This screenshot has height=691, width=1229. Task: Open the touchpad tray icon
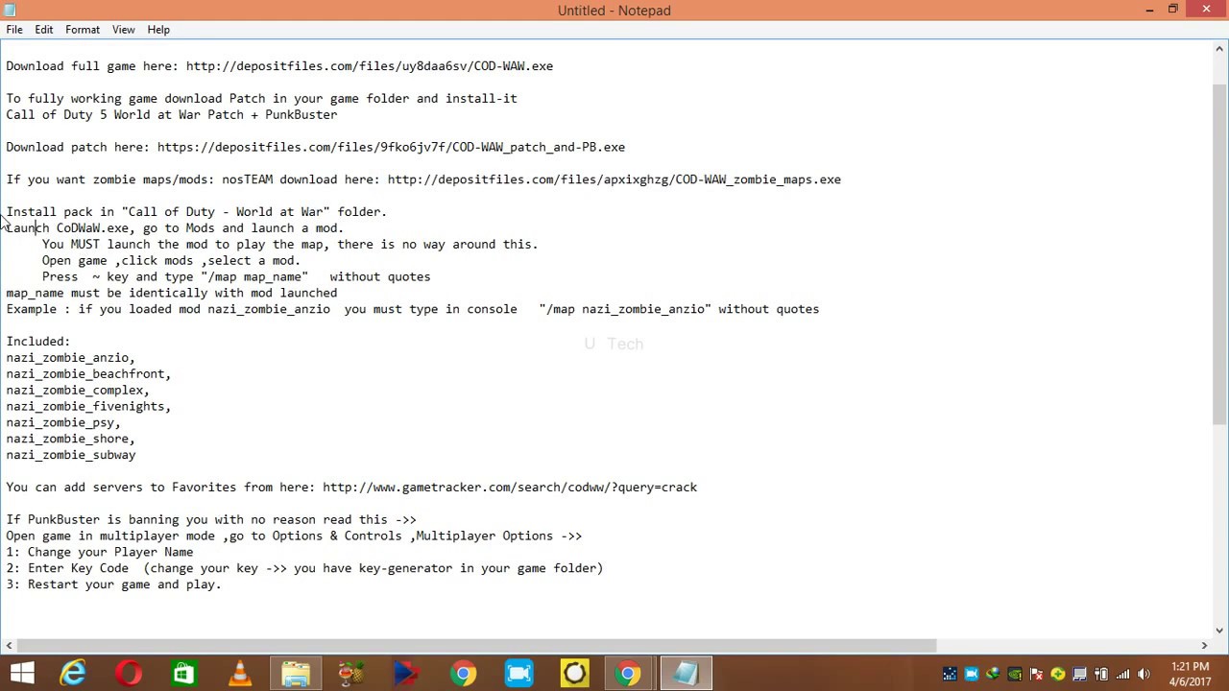coord(1079,674)
